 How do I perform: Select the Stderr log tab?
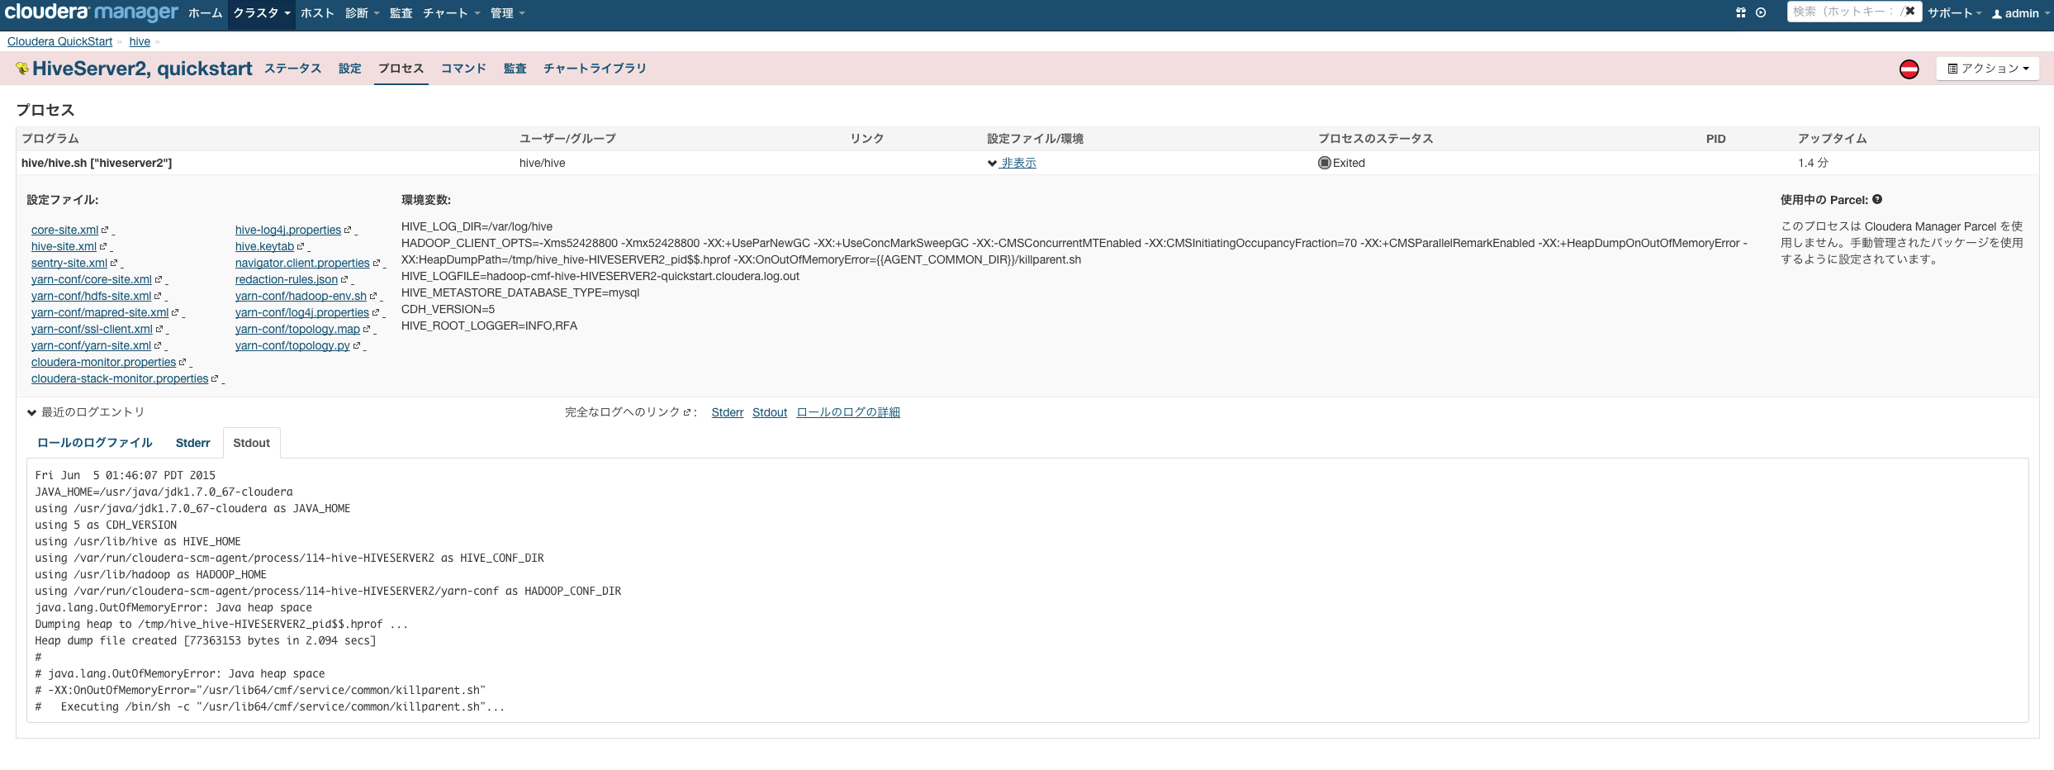click(x=192, y=443)
